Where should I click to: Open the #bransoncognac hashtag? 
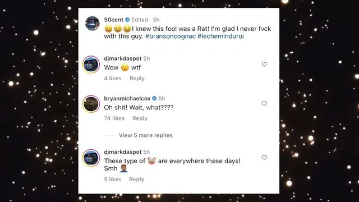[x=171, y=36]
